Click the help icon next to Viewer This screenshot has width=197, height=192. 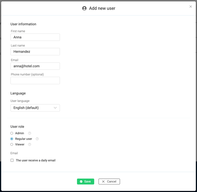[30, 144]
